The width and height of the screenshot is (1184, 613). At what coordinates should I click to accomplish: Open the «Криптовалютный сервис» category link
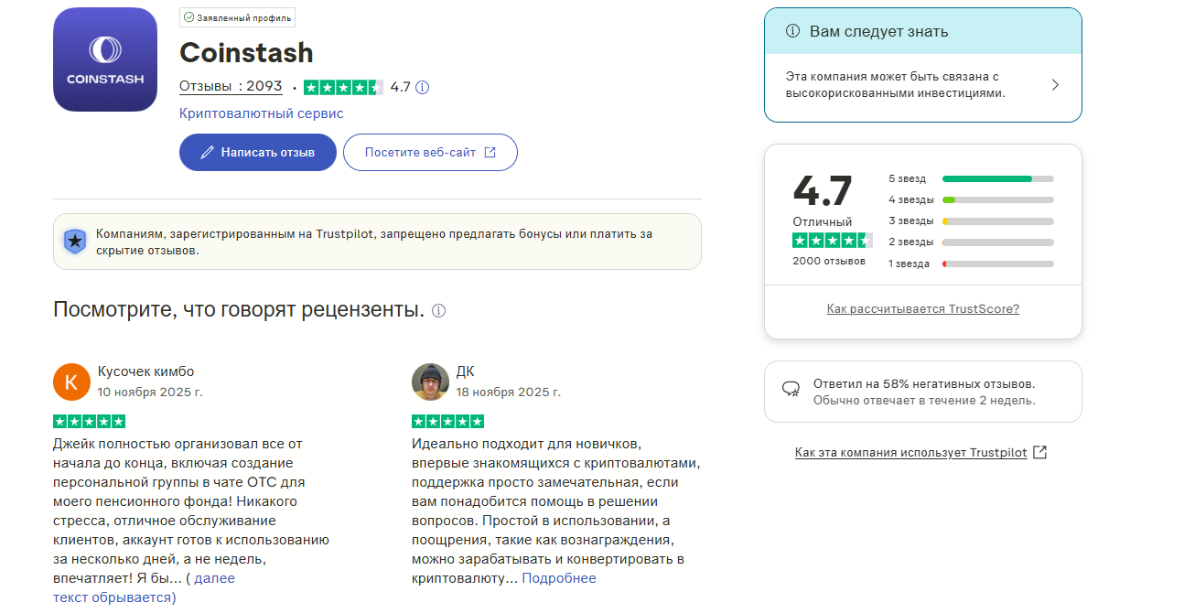pos(262,113)
